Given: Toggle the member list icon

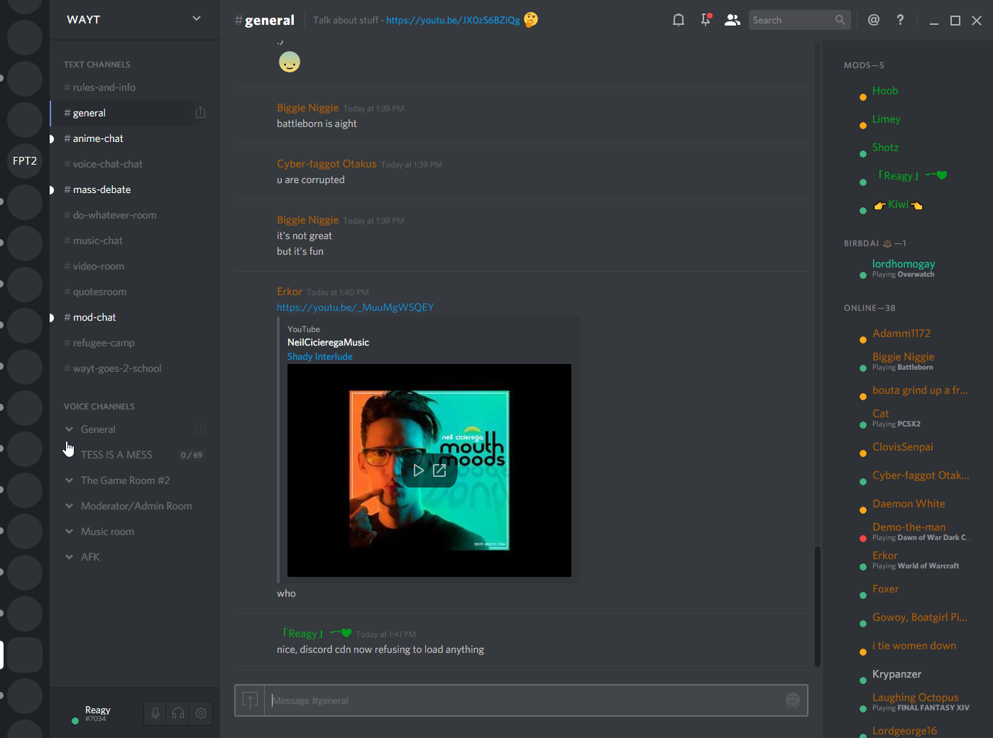Looking at the screenshot, I should [732, 20].
